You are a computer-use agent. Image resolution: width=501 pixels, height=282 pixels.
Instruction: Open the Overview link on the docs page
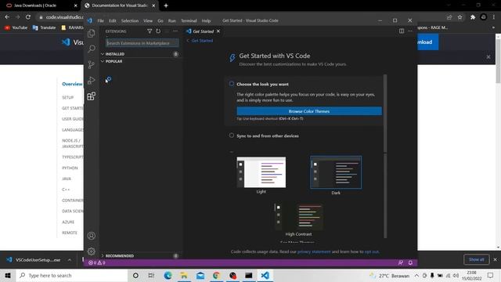point(72,84)
